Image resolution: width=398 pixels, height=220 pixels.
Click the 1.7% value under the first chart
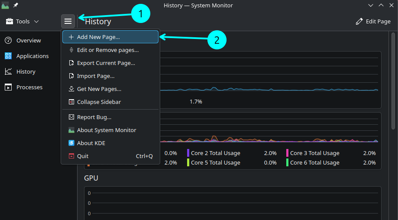coord(196,102)
